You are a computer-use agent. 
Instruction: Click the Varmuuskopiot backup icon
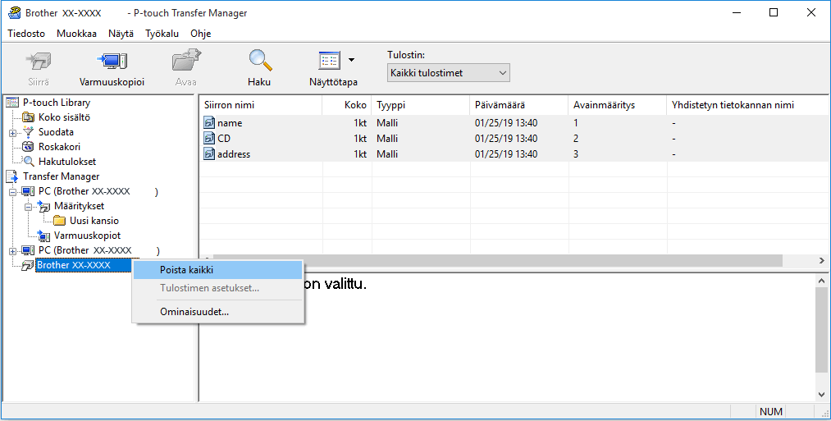pyautogui.click(x=44, y=236)
